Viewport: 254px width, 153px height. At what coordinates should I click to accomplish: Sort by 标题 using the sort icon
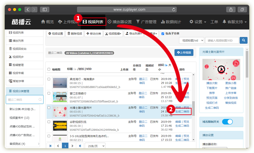(75, 69)
